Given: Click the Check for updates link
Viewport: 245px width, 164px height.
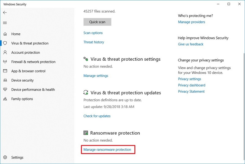Looking at the screenshot, I should pos(97,116).
